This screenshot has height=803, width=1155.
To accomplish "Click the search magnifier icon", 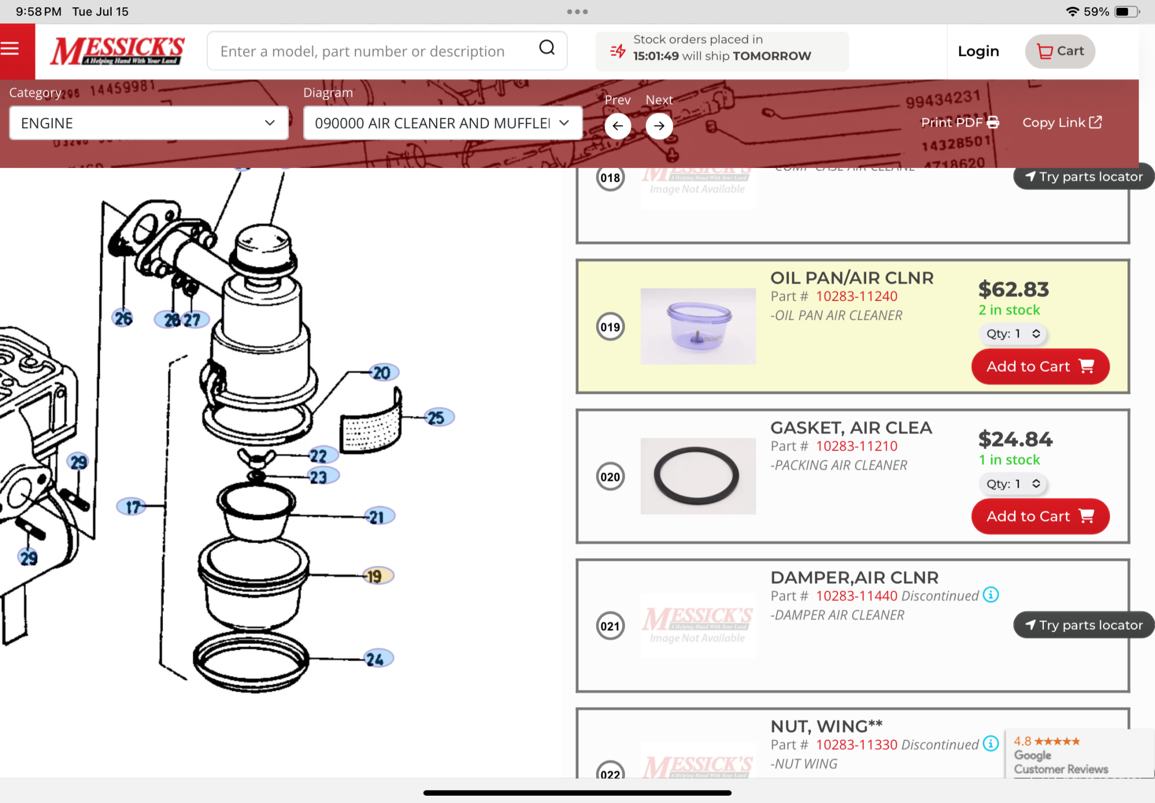I will (x=546, y=48).
